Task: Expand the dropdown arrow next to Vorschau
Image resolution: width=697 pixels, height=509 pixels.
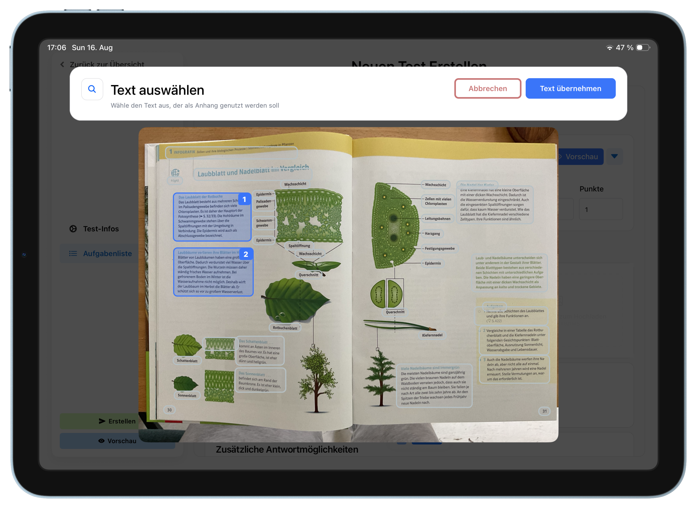Action: tap(614, 157)
